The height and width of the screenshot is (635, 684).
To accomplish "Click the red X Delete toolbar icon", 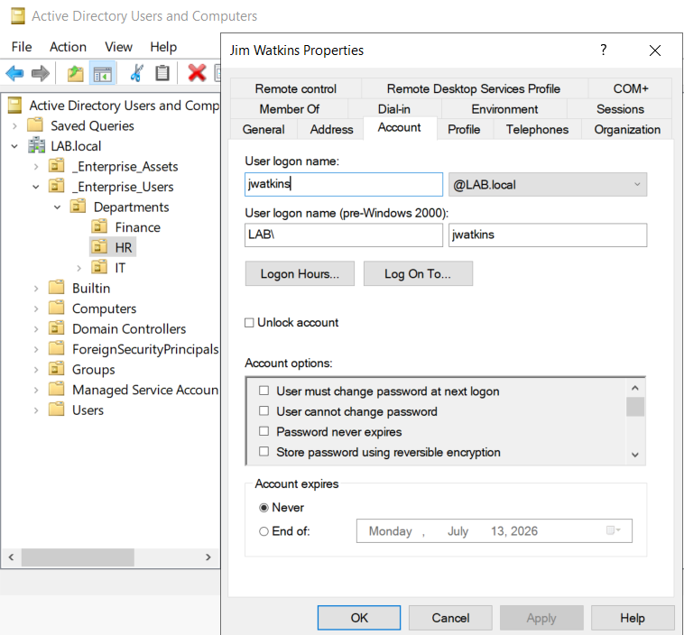I will [x=197, y=73].
